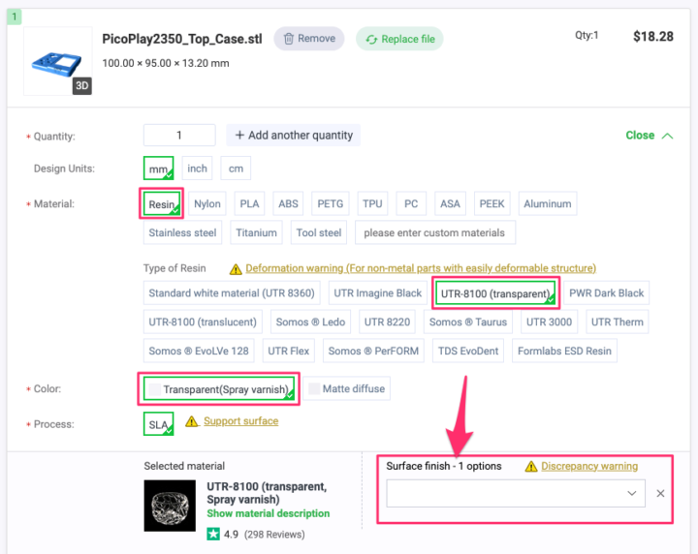This screenshot has height=554, width=698.
Task: Click the Support surface warning icon
Action: tap(192, 421)
